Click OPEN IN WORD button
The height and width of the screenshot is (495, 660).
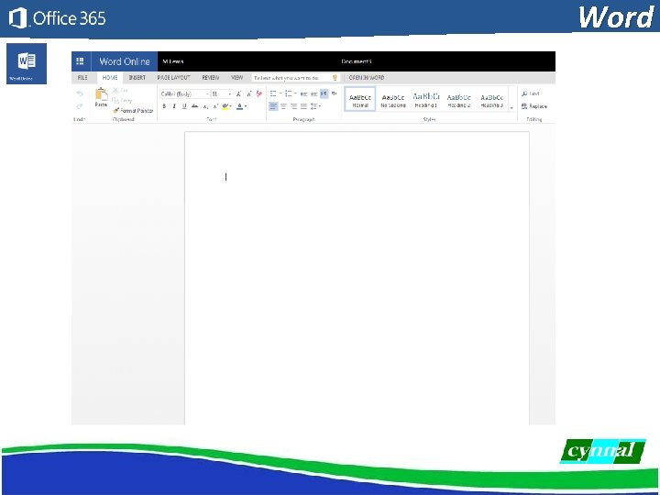tap(366, 78)
